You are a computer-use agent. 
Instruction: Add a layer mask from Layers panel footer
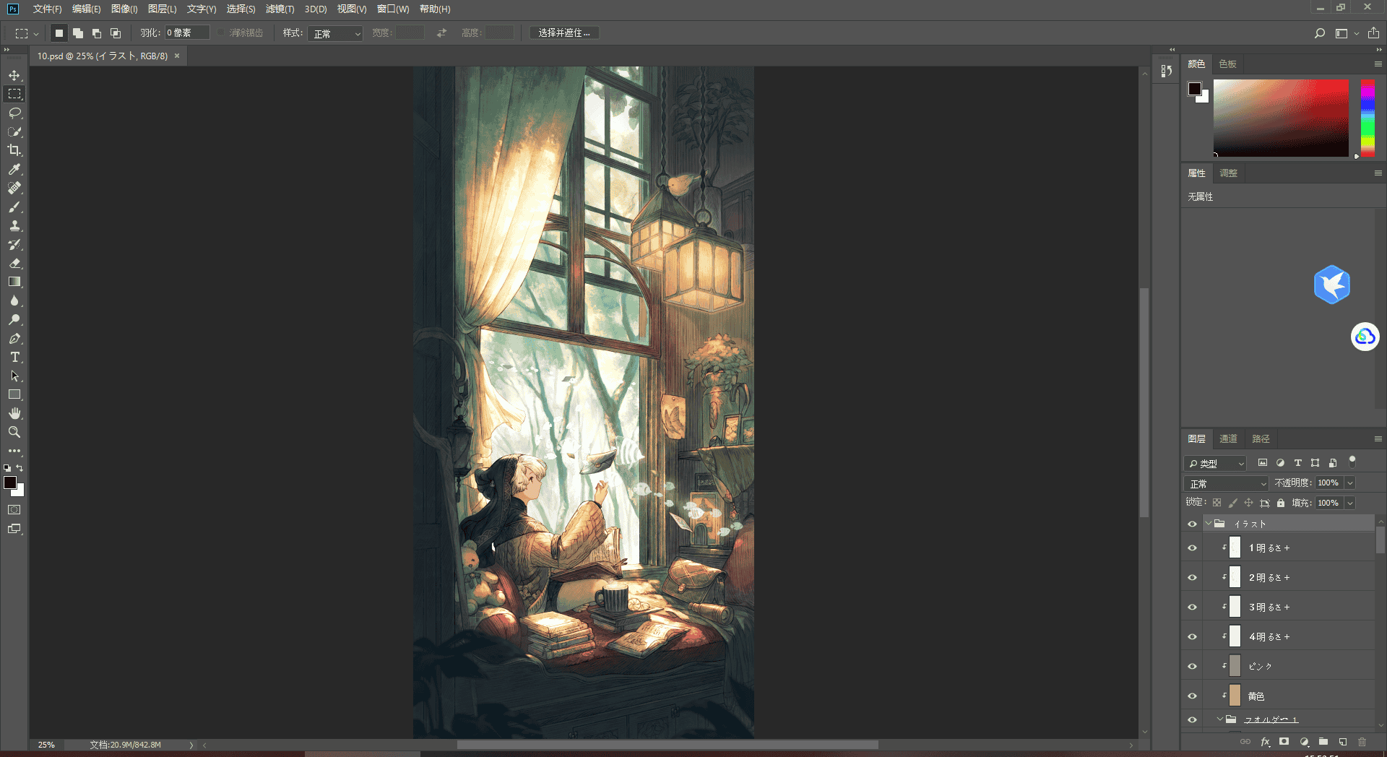point(1284,742)
